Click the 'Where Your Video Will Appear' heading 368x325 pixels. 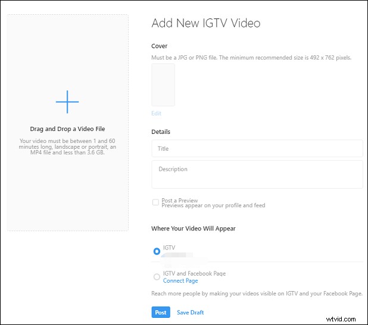(194, 229)
